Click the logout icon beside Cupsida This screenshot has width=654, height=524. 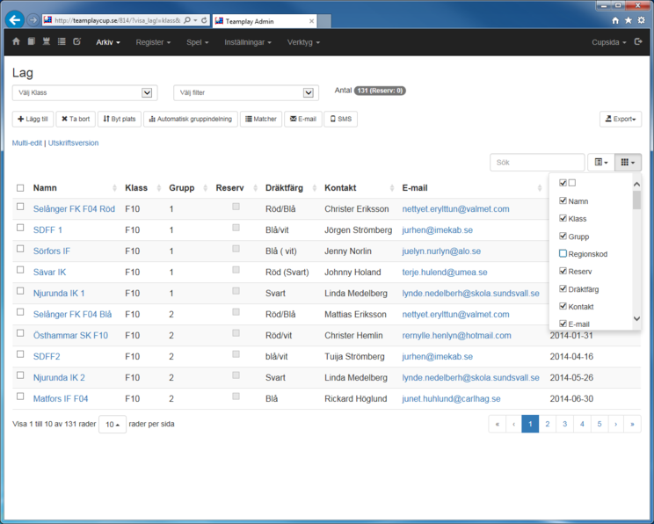point(638,42)
